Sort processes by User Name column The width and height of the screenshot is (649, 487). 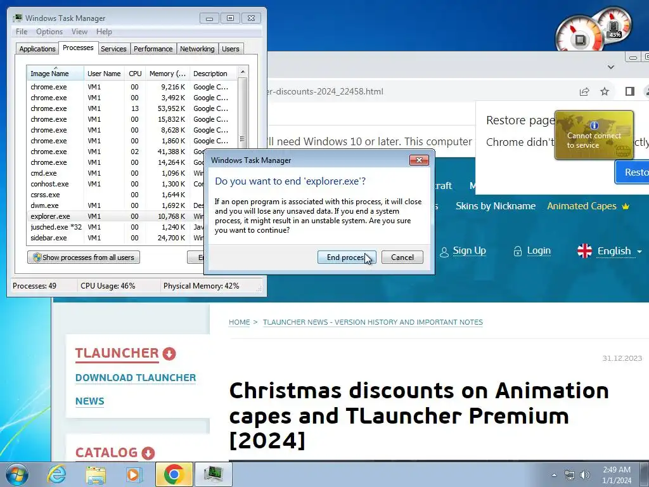(x=104, y=74)
